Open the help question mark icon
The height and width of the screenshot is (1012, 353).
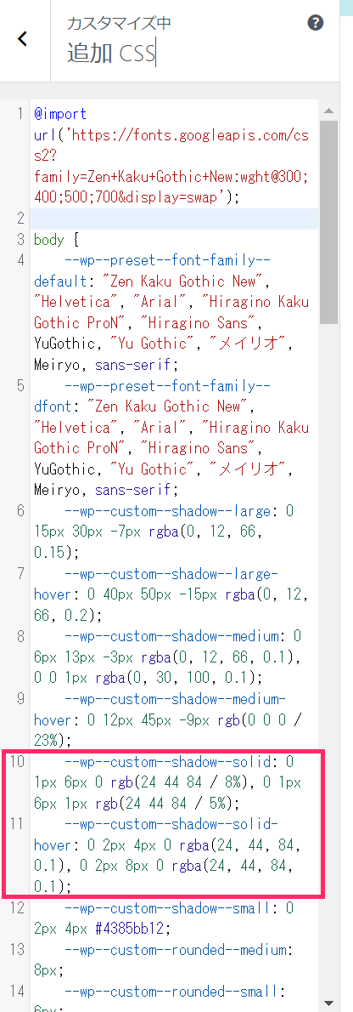click(x=315, y=23)
